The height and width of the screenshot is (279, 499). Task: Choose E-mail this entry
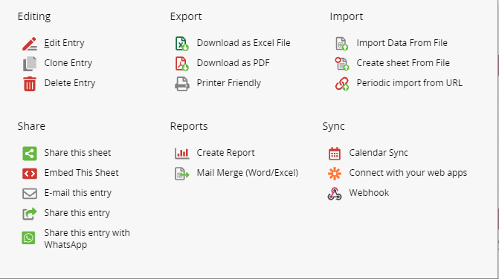point(77,193)
